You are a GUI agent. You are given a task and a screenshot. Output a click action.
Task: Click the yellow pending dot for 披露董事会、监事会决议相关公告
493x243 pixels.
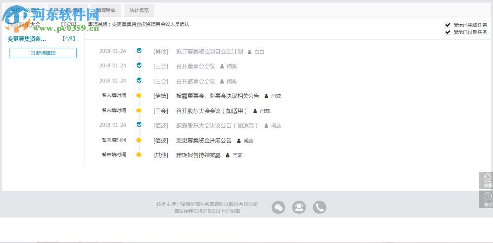(139, 95)
